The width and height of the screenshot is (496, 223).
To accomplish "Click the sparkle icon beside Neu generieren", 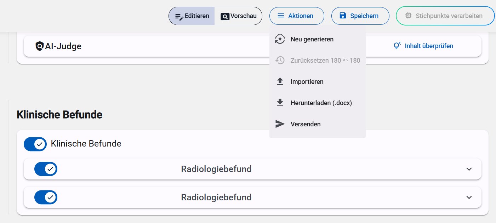I will pyautogui.click(x=280, y=39).
